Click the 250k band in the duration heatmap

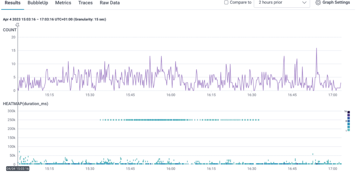click(x=179, y=120)
